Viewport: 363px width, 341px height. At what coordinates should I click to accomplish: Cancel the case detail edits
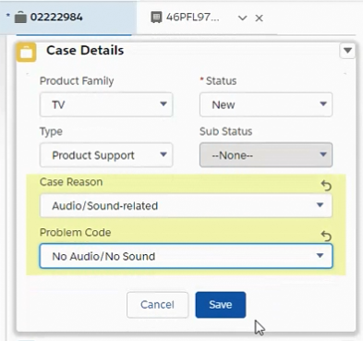tap(157, 305)
